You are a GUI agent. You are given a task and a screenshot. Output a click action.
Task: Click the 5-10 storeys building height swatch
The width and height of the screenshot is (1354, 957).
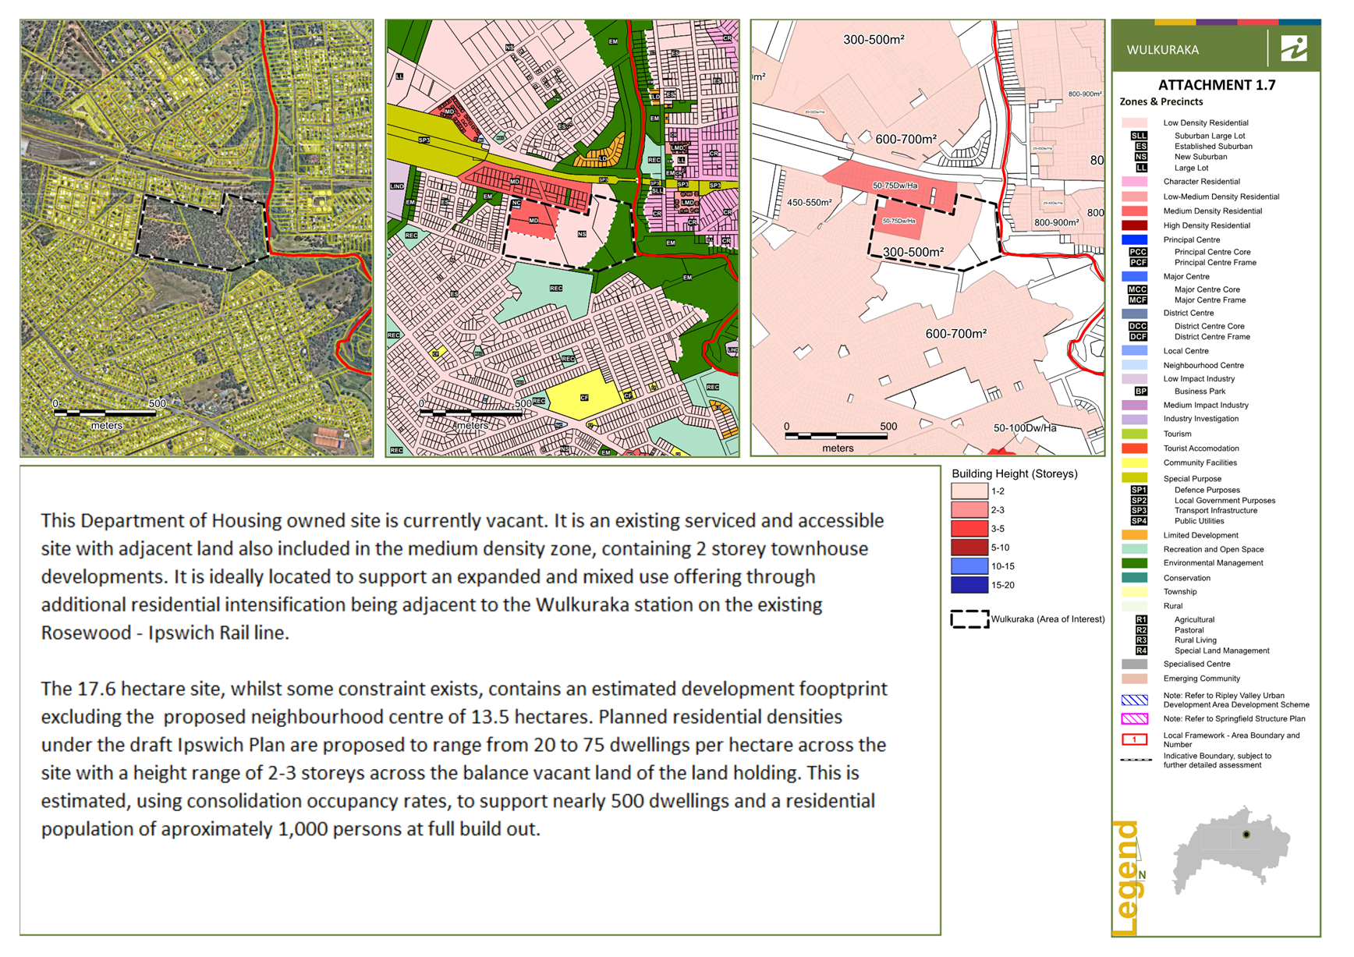pyautogui.click(x=969, y=548)
